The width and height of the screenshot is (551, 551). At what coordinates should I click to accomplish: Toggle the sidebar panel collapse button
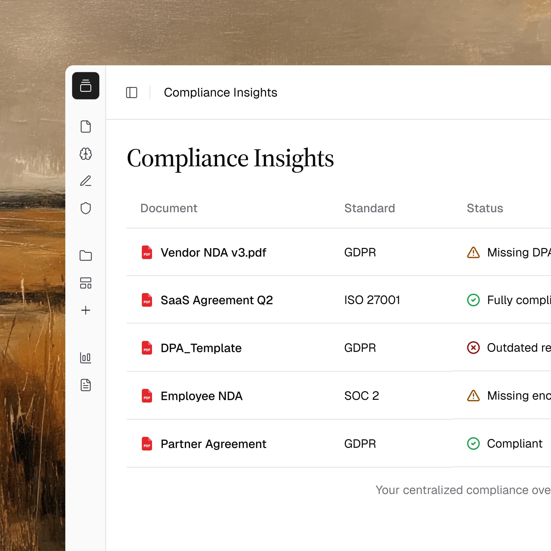pos(131,92)
